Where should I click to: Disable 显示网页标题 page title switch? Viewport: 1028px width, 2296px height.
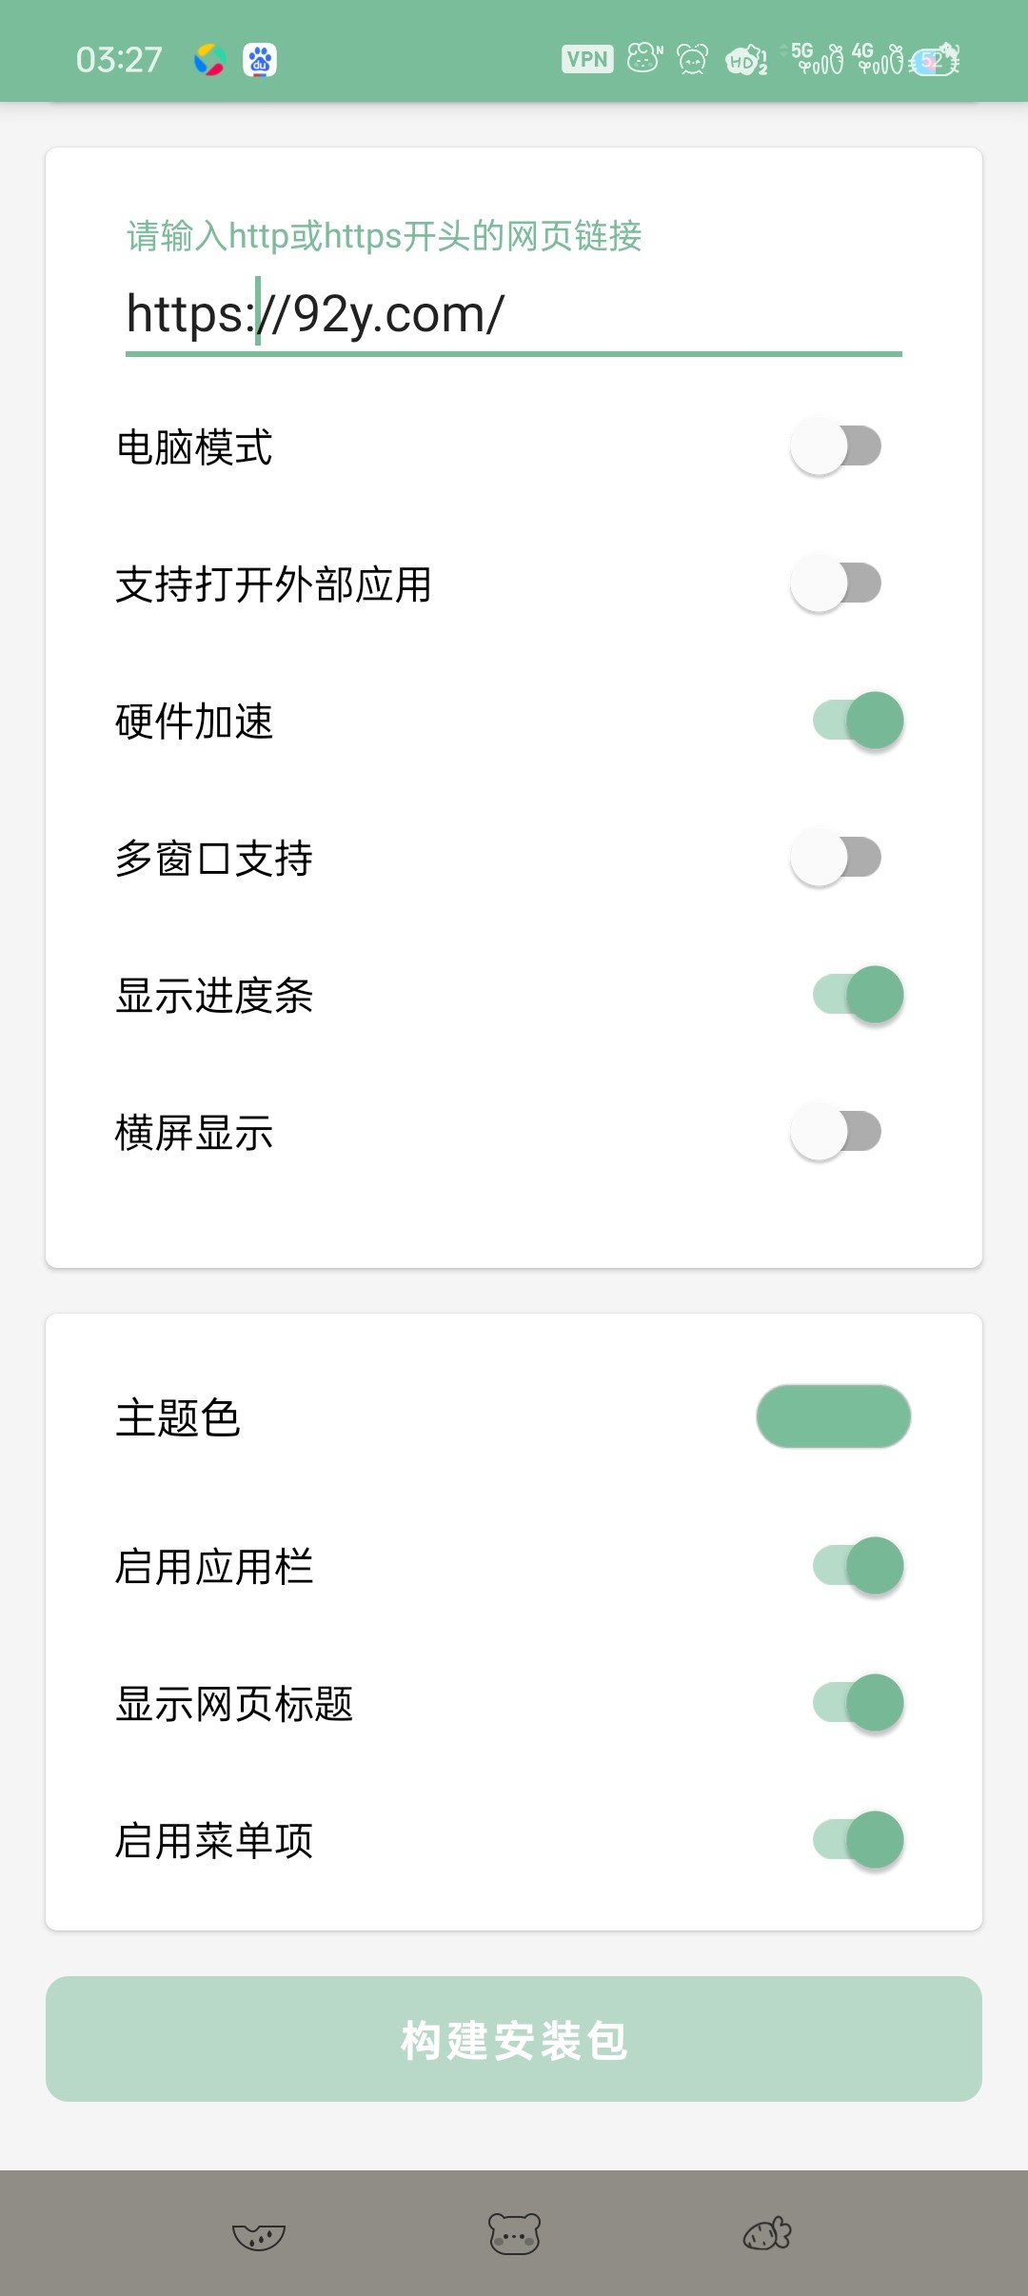coord(857,1703)
